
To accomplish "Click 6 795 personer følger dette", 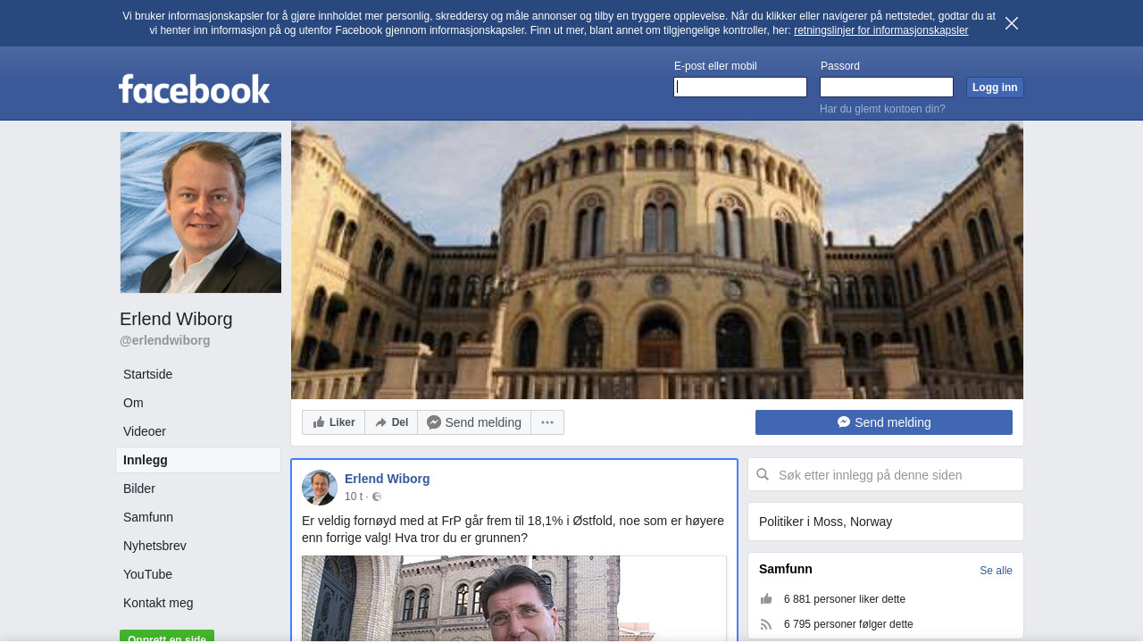I will pyautogui.click(x=848, y=624).
